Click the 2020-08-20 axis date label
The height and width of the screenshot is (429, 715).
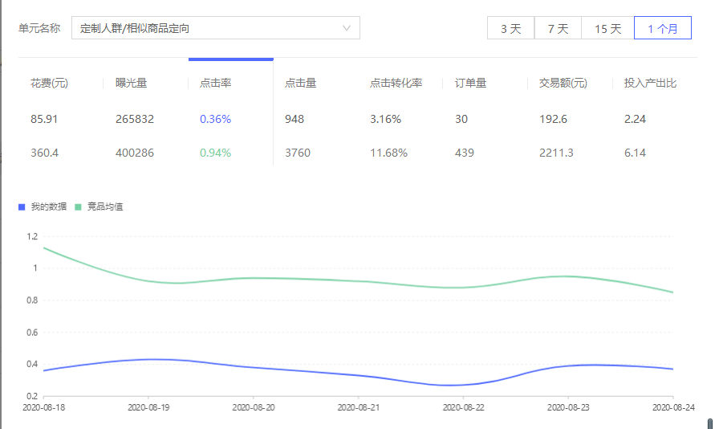click(x=254, y=407)
